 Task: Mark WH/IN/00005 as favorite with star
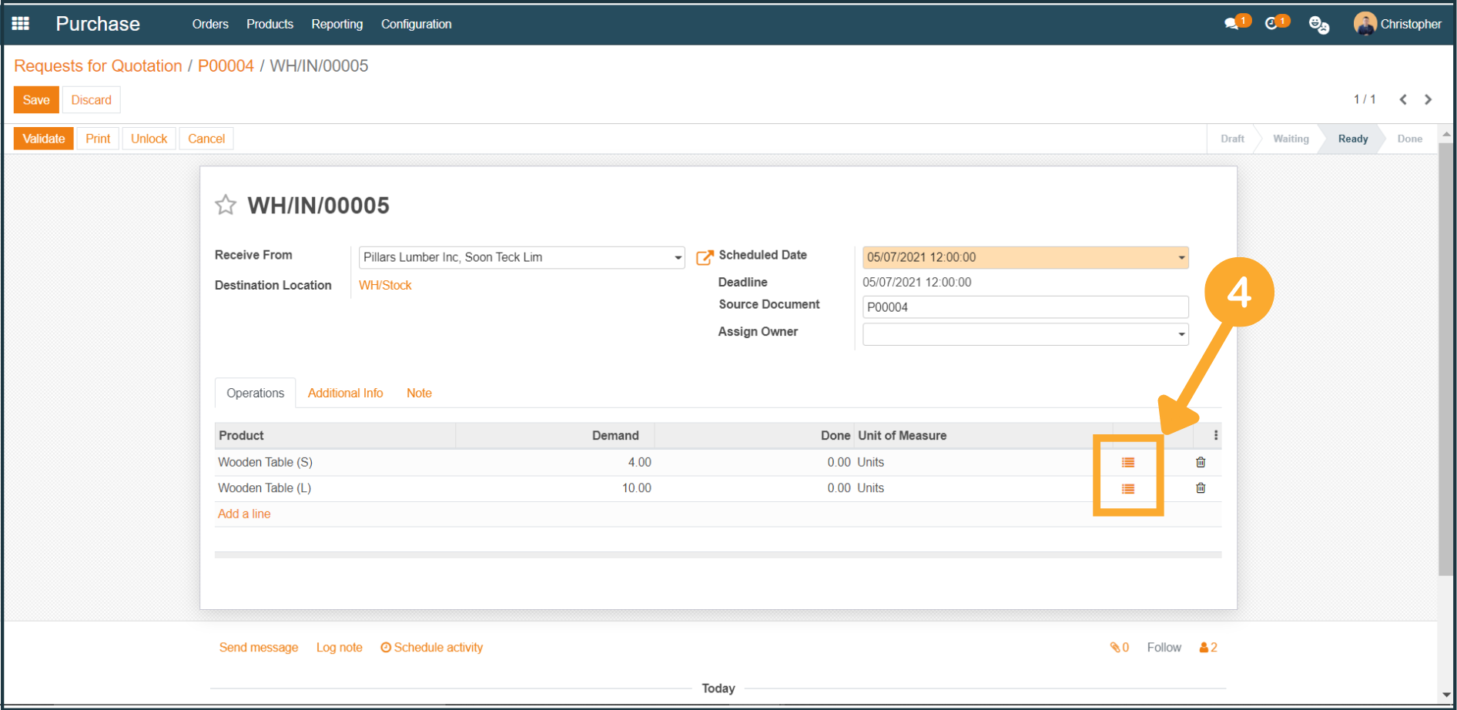(x=226, y=205)
